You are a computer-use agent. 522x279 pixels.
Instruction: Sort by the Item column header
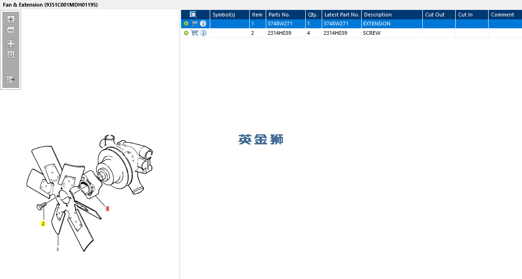(x=257, y=15)
